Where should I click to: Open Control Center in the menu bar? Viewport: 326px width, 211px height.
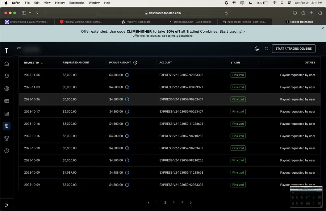click(289, 3)
